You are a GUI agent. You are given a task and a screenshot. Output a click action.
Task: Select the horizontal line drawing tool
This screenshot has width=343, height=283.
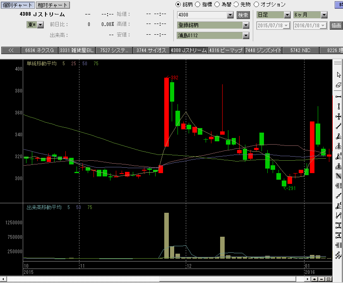click(x=338, y=97)
